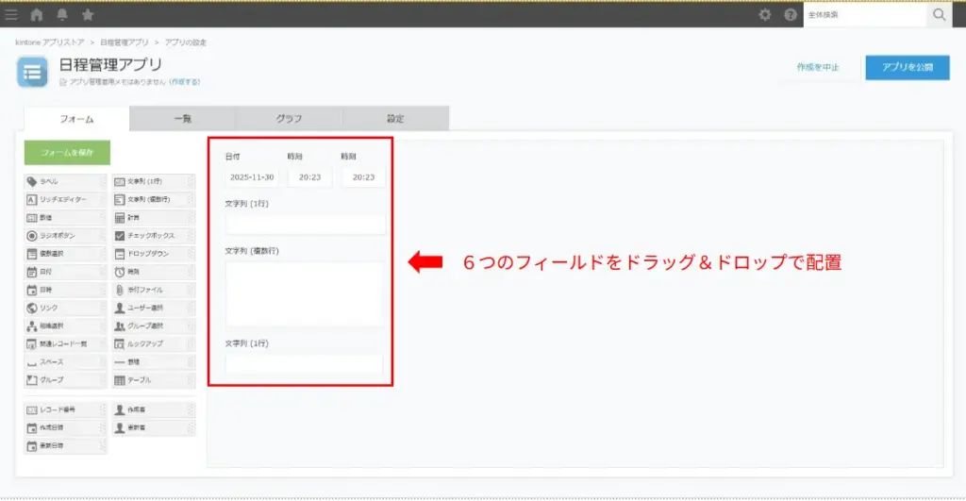
Task: Click the 作成を中止 link
Action: 818,67
